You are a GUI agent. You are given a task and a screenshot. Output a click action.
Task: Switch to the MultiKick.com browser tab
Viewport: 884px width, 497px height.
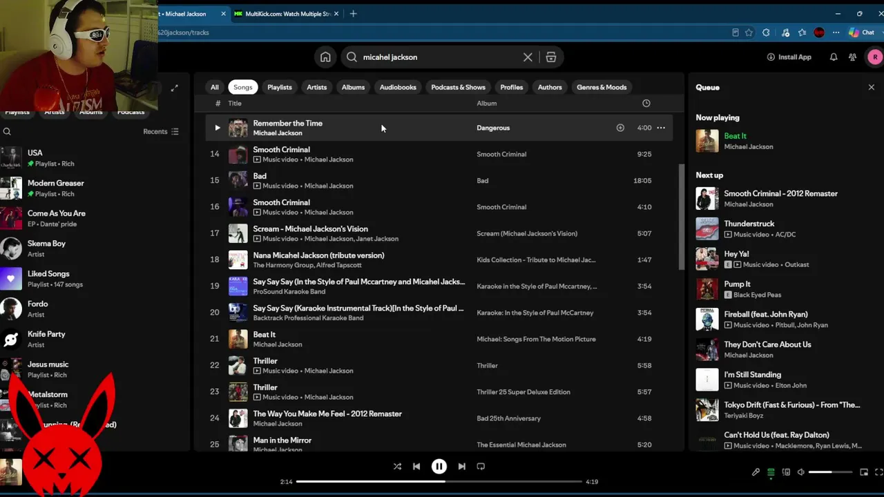[287, 14]
